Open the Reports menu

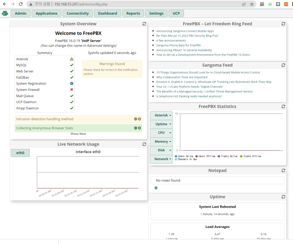coord(133,13)
